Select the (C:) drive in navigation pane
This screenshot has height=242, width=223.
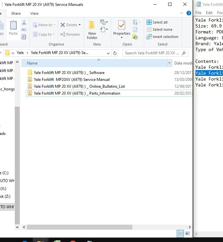pos(4,173)
